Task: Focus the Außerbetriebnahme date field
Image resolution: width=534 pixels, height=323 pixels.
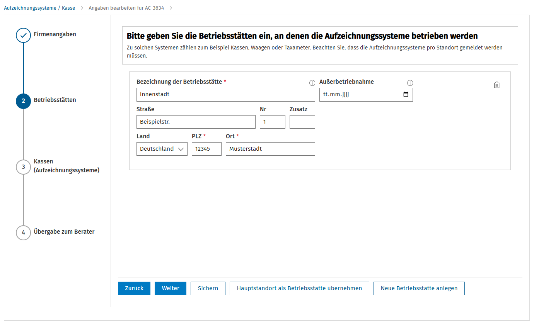Action: [x=366, y=95]
